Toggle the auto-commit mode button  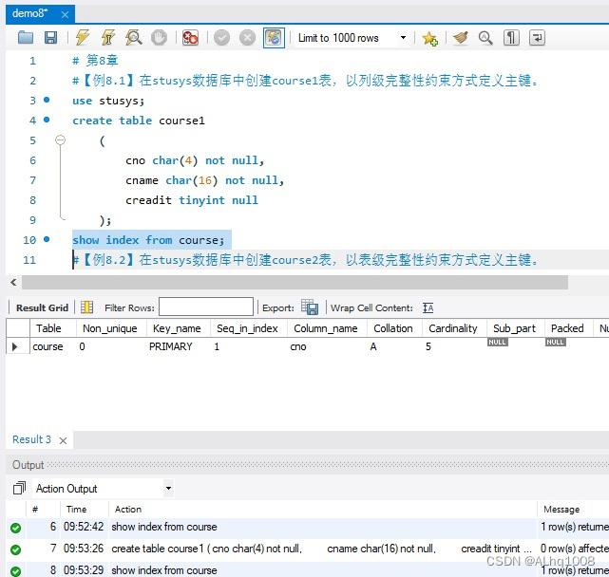point(274,38)
